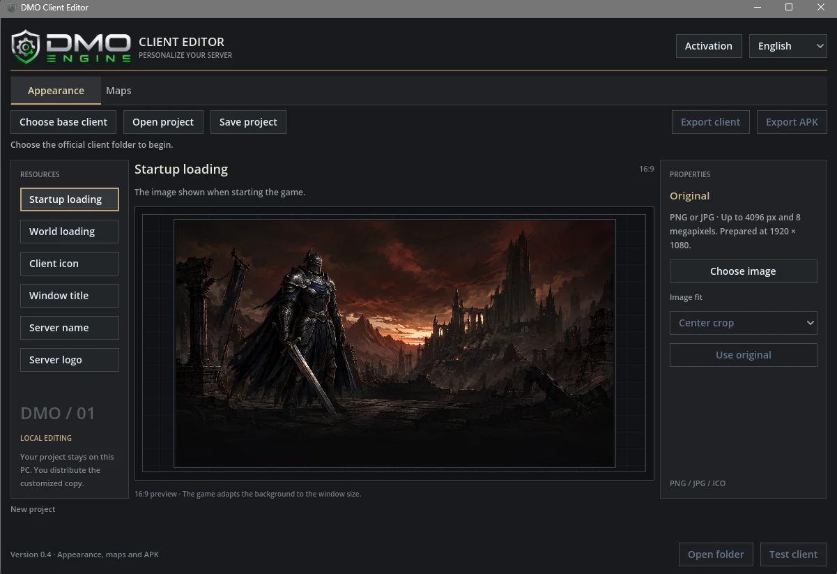837x574 pixels.
Task: Click the Use original button
Action: (x=743, y=355)
